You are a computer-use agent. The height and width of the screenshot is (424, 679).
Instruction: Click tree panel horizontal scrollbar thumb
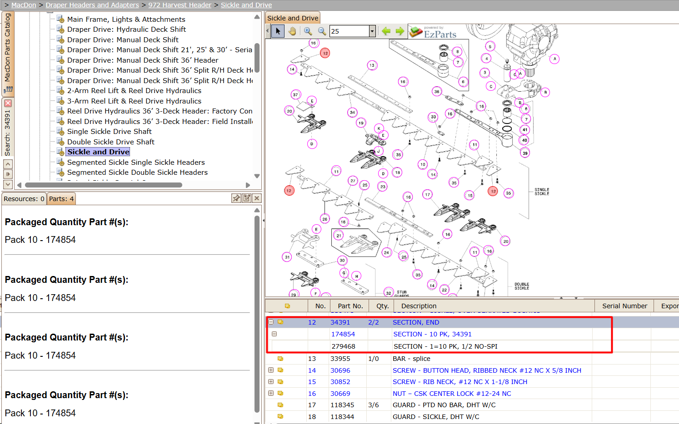[x=104, y=185]
